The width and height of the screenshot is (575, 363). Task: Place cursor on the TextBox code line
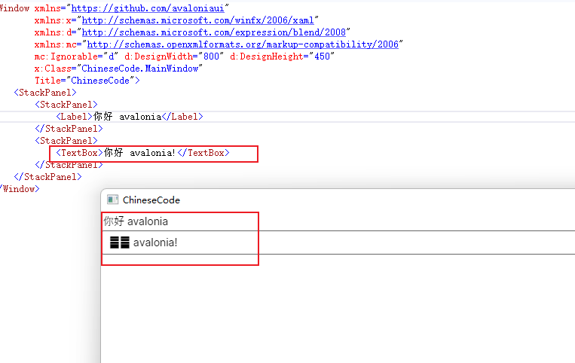[x=142, y=153]
